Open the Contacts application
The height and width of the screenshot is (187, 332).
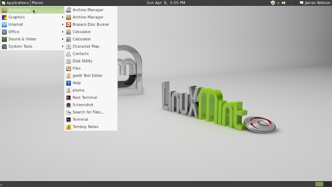91,54
